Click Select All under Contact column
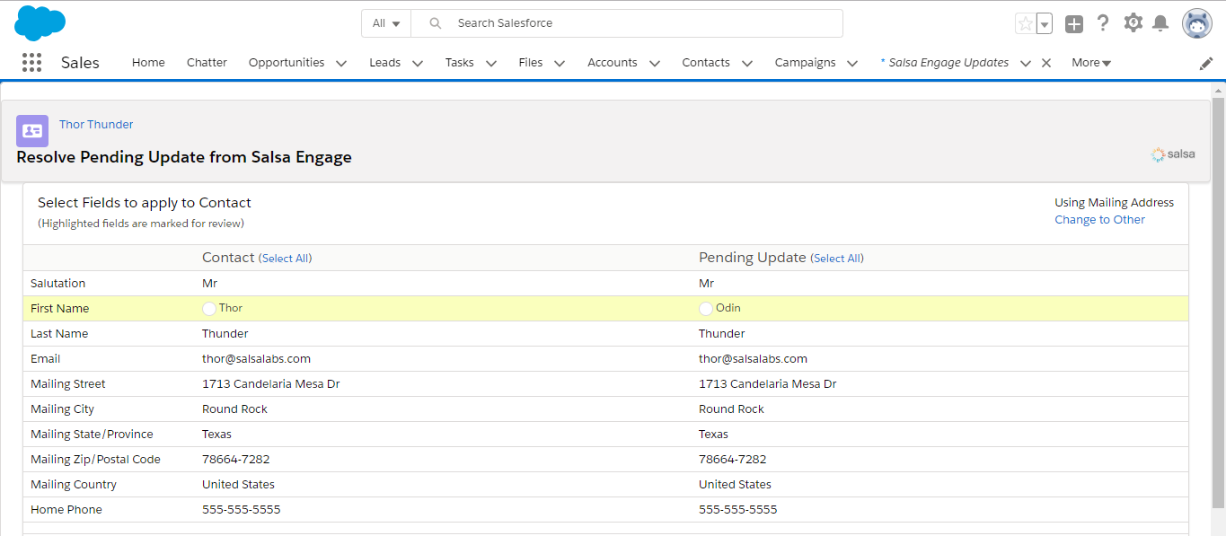 coord(285,259)
